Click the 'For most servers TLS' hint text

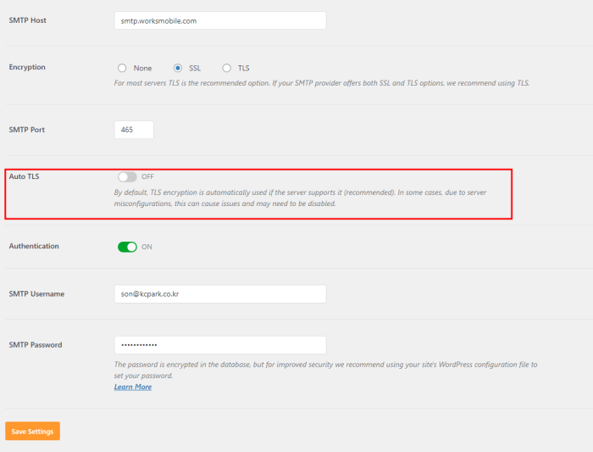coord(322,83)
